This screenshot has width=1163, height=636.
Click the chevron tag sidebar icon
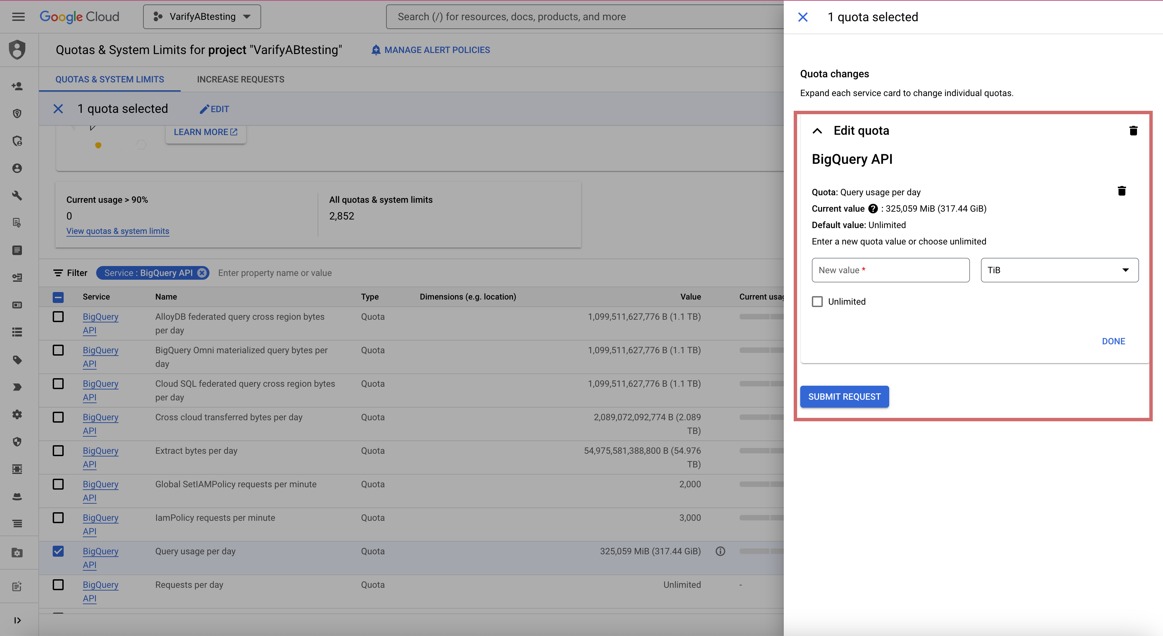[17, 387]
